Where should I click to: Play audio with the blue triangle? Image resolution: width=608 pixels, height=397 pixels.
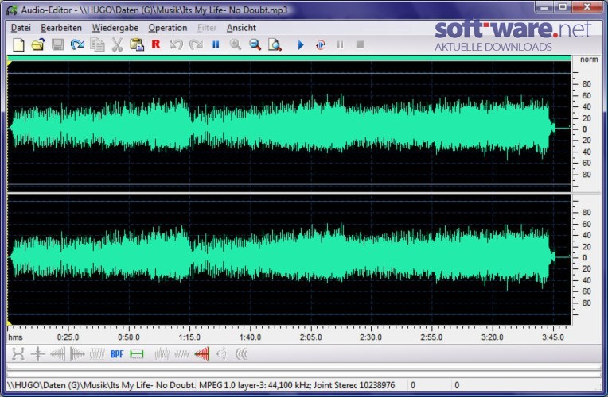pyautogui.click(x=301, y=45)
